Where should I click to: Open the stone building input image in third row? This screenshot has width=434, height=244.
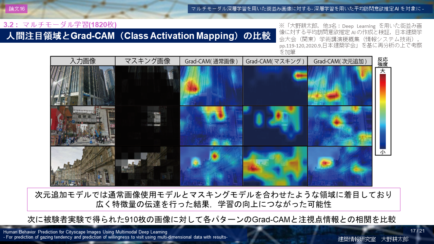point(83,166)
